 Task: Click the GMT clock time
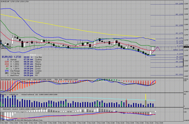(x=28, y=73)
